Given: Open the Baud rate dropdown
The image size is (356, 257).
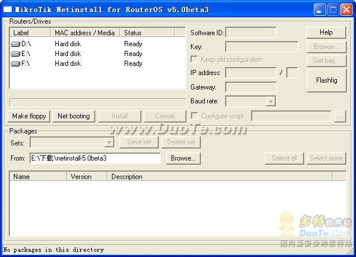Looking at the screenshot, I should [271, 101].
